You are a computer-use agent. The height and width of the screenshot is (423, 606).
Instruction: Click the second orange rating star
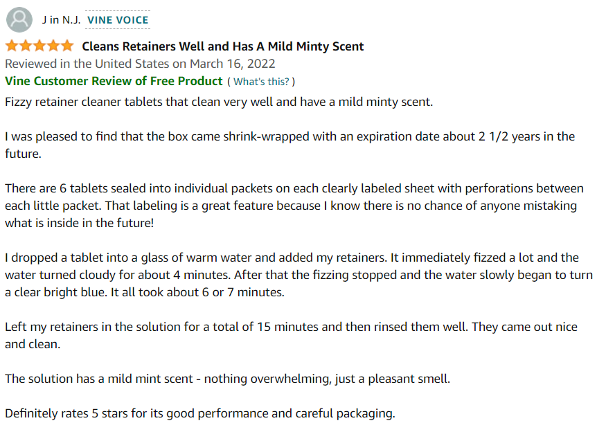[26, 46]
